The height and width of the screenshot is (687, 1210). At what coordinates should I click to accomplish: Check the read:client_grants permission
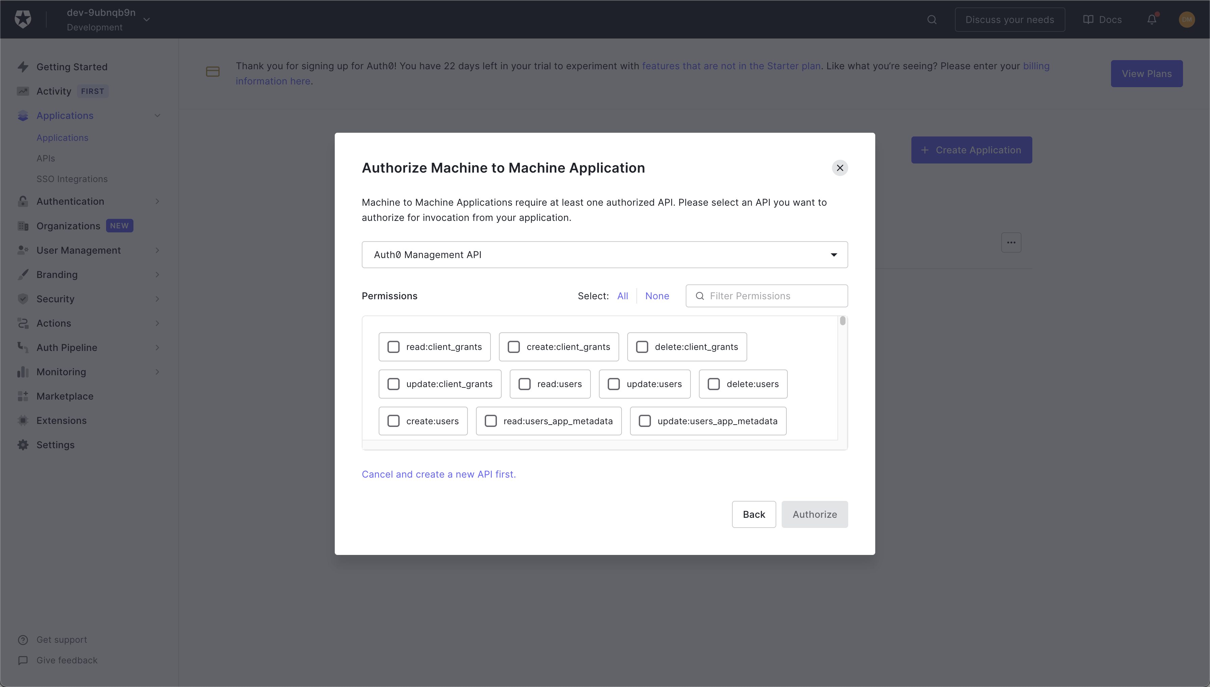(394, 347)
